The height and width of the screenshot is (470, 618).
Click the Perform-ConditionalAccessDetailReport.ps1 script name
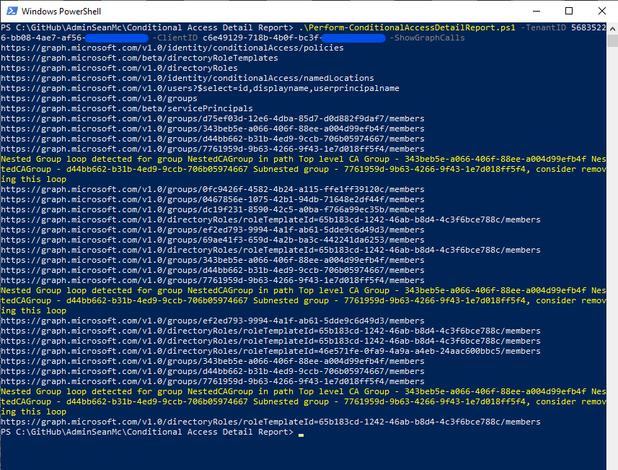tap(407, 27)
